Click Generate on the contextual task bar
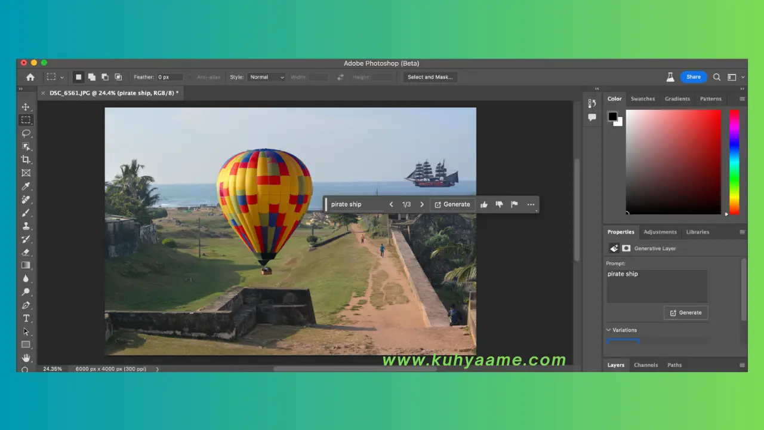 tap(452, 204)
